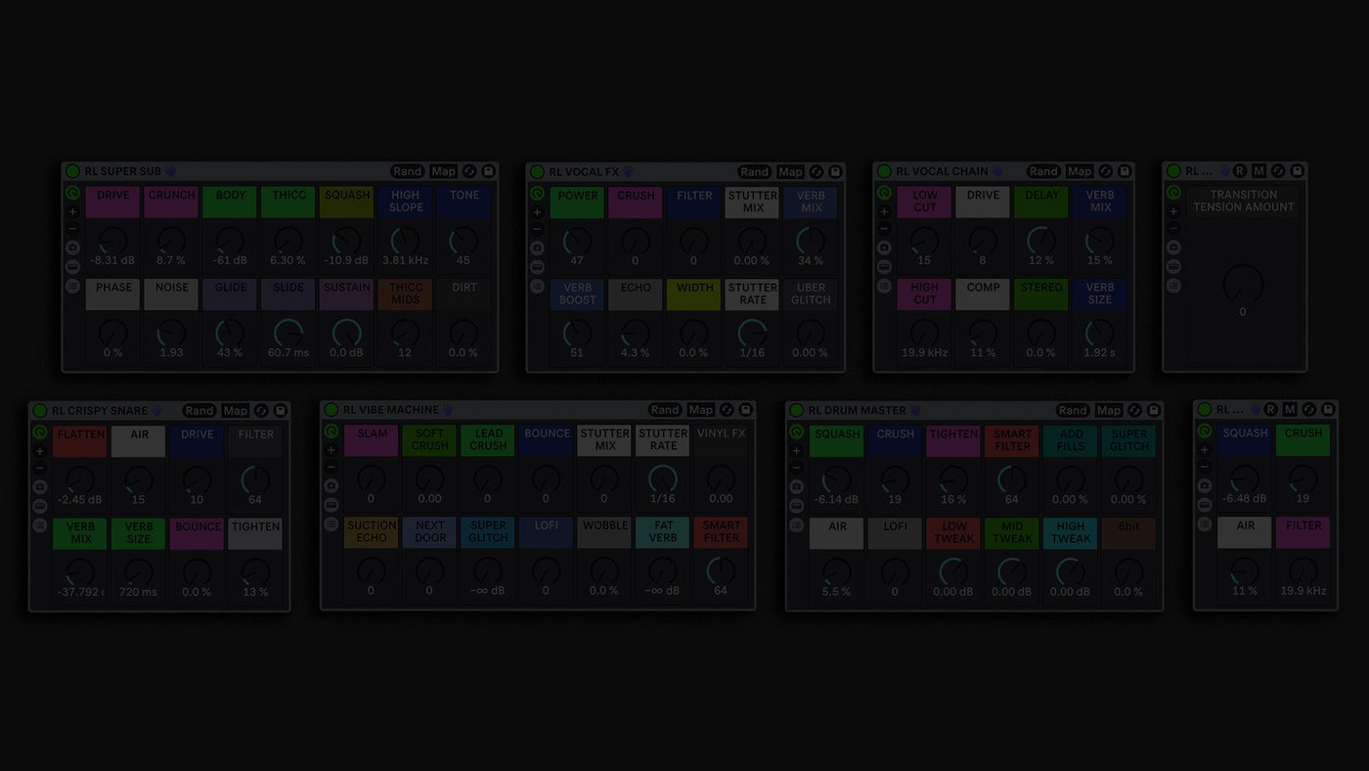Collapse the macro controls of RL Vocal FX
Viewport: 1369px width, 771px height.
click(537, 266)
